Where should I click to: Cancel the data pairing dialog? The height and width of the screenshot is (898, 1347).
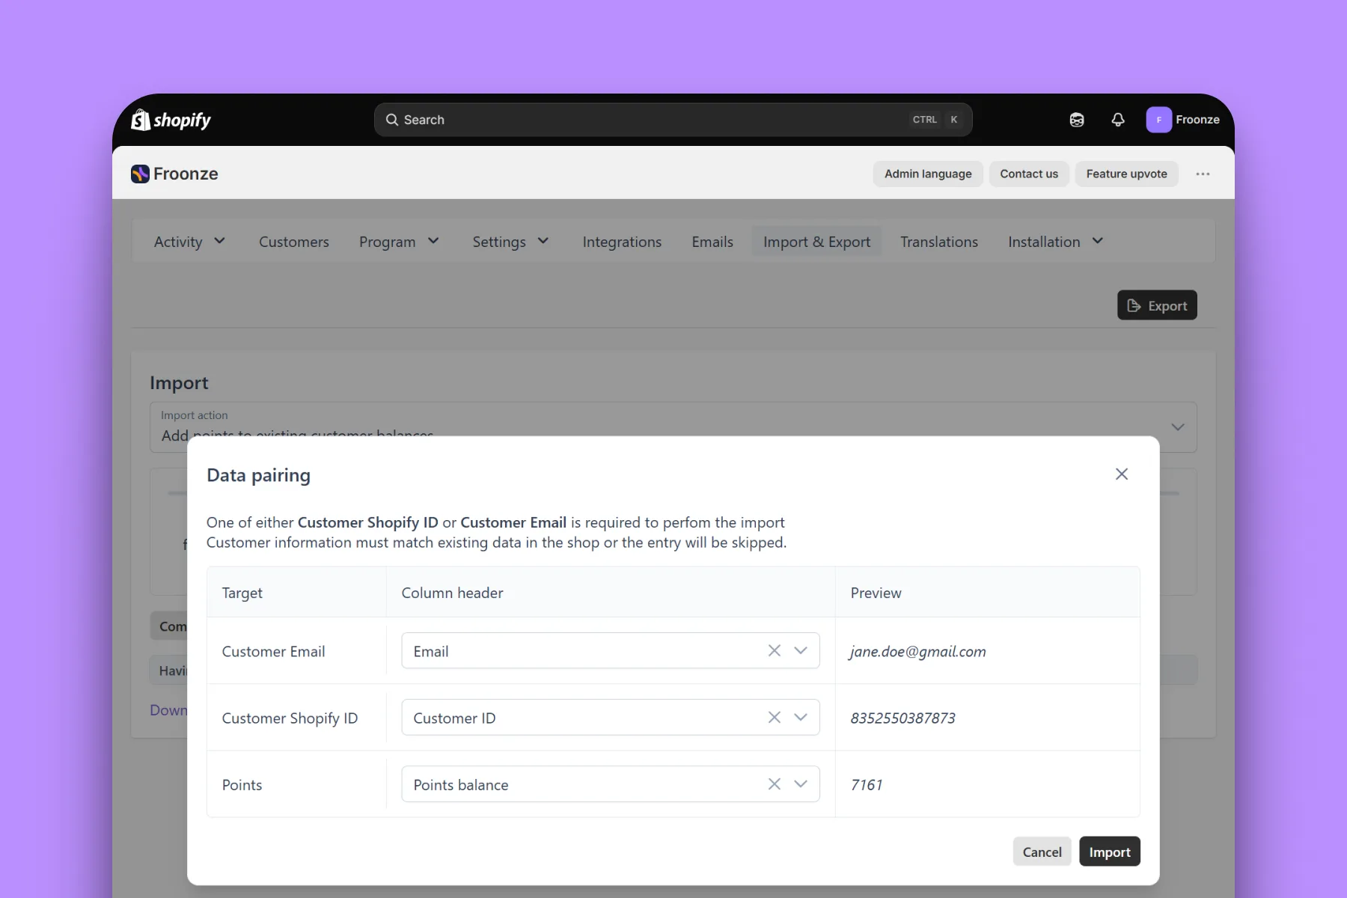coord(1042,852)
